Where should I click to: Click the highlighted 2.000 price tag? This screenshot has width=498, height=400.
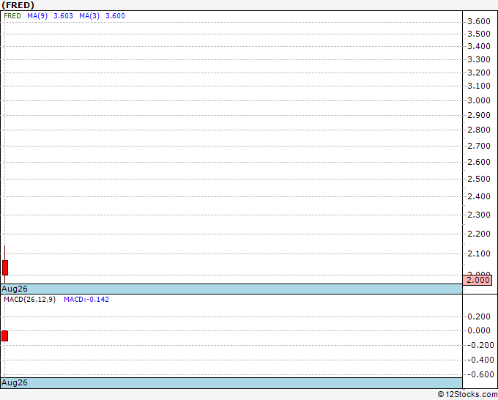(x=477, y=280)
